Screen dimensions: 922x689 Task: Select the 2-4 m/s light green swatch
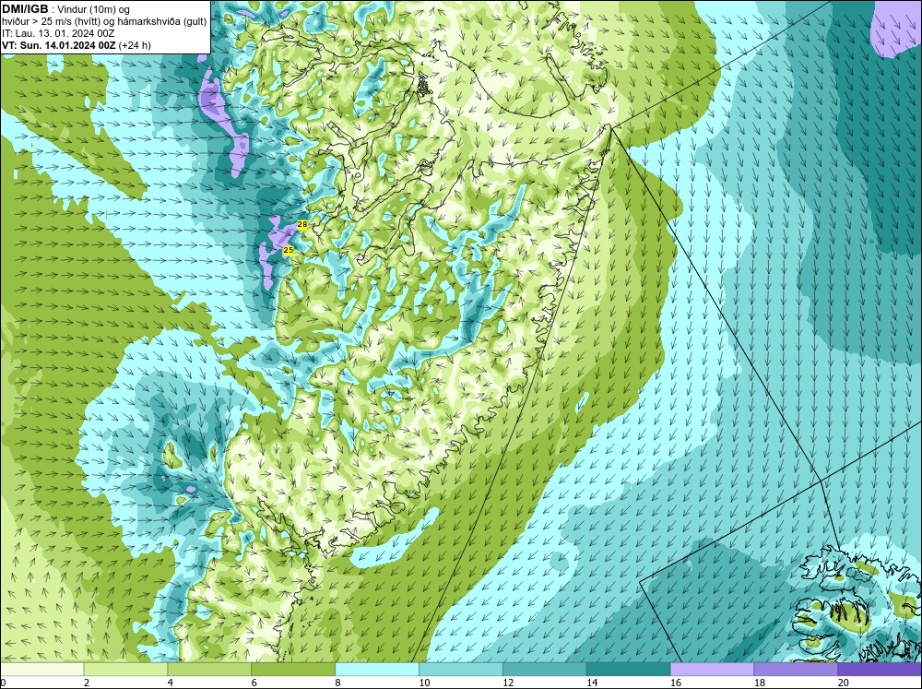[125, 669]
